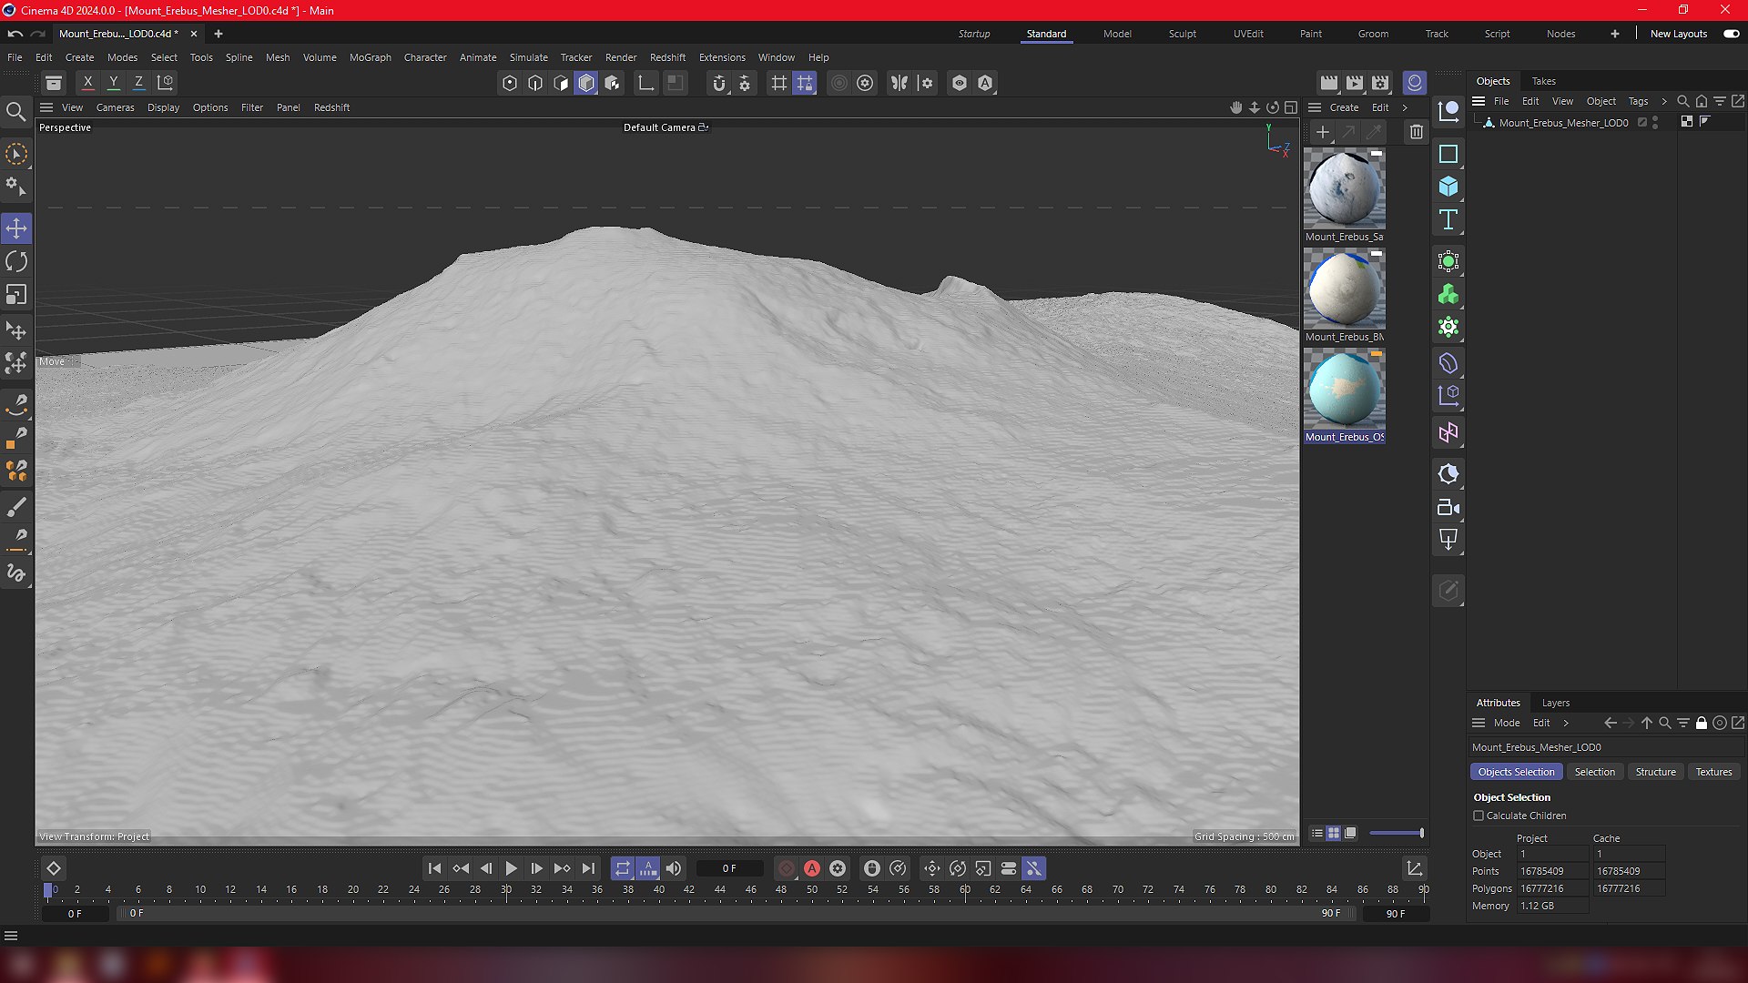
Task: Toggle Calculate Children checkbox
Action: tap(1479, 816)
